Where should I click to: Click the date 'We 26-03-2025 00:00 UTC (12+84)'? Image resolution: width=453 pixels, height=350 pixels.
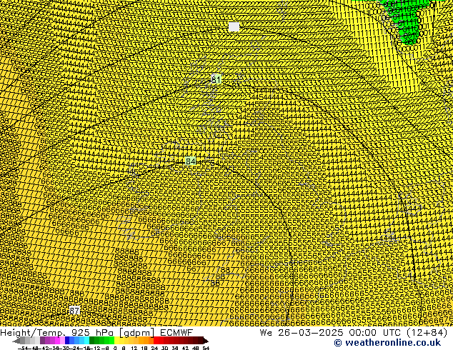coord(354,333)
